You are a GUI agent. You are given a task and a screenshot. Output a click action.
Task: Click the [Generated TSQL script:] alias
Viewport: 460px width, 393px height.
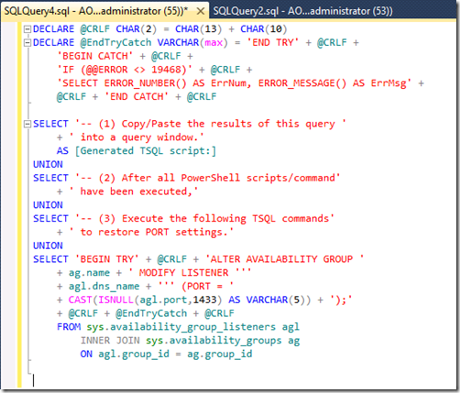(146, 151)
